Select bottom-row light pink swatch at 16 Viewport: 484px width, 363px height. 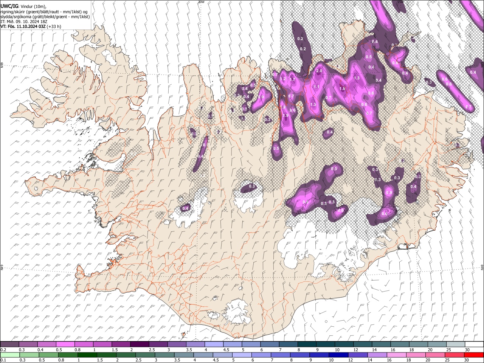point(397,355)
